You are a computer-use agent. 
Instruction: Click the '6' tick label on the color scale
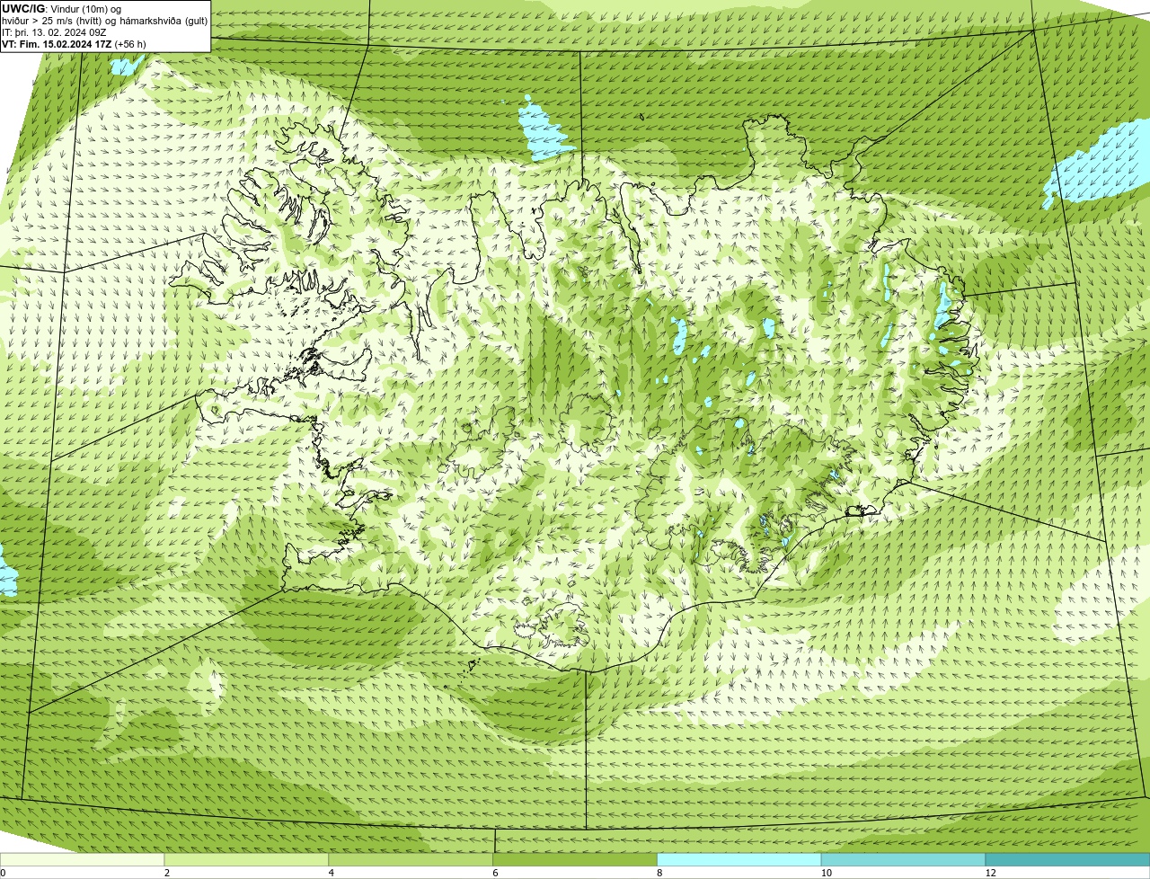(496, 873)
